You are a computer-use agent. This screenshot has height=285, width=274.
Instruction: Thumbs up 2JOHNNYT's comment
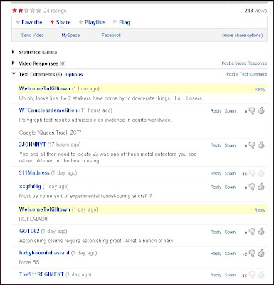pyautogui.click(x=261, y=145)
